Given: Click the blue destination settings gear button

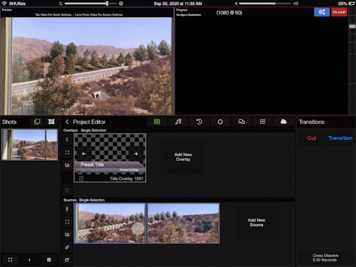Looking at the screenshot, I should 322,12.
